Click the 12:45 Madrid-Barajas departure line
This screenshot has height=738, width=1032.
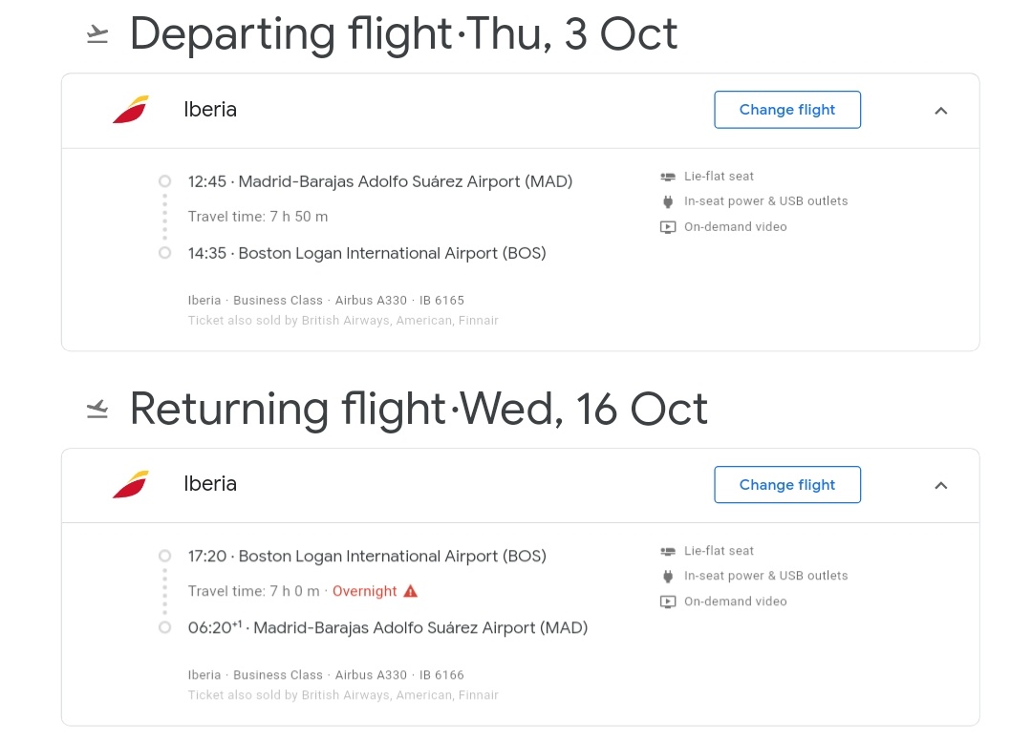point(380,181)
